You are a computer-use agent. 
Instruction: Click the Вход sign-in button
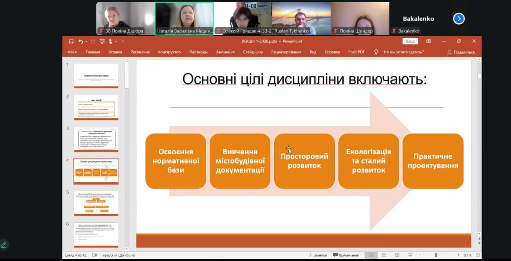(x=410, y=41)
